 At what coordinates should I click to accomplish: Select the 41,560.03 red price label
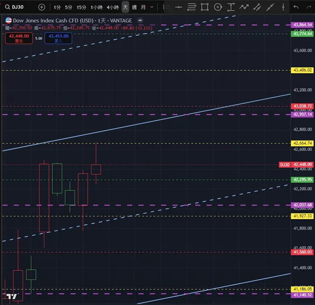coord(302,252)
